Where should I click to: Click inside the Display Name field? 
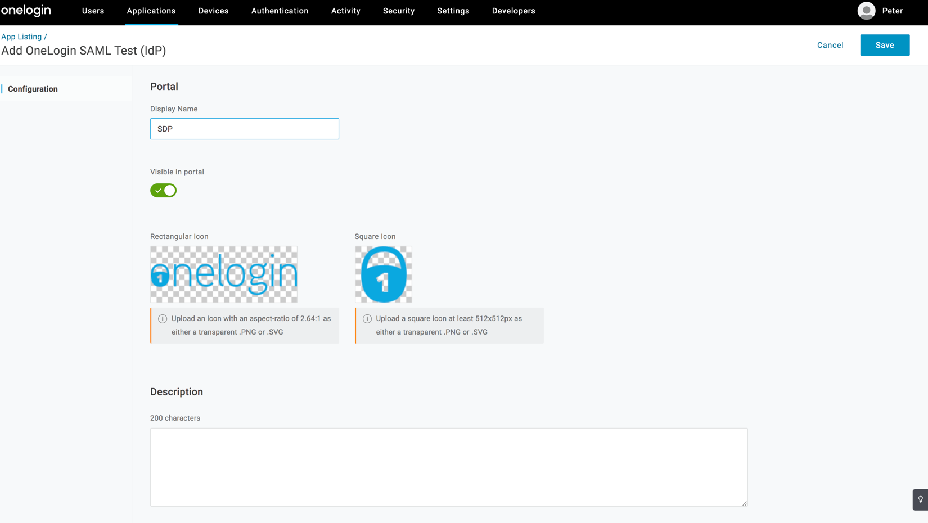point(244,129)
